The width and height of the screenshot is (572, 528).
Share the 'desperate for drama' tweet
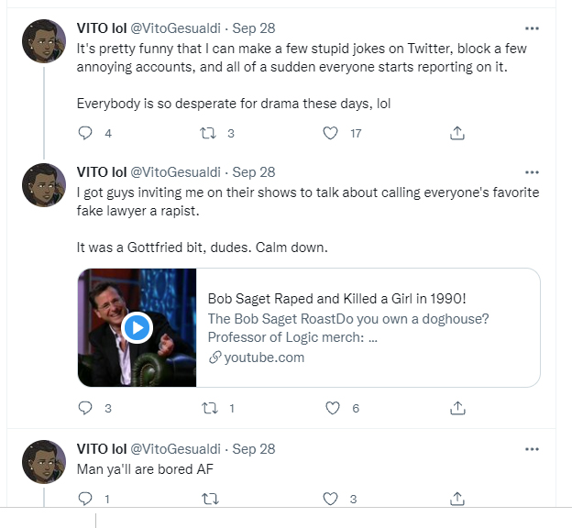click(x=456, y=133)
